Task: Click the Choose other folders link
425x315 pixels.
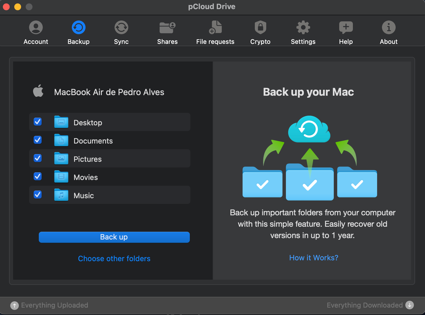Action: pyautogui.click(x=114, y=259)
